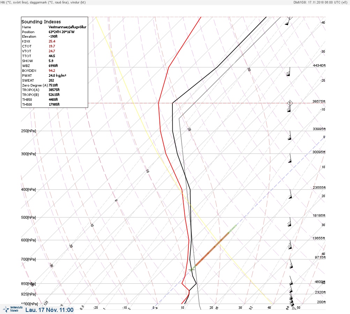Click the wind barb at 23555ft level
The height and width of the screenshot is (314, 350).
coord(290,194)
